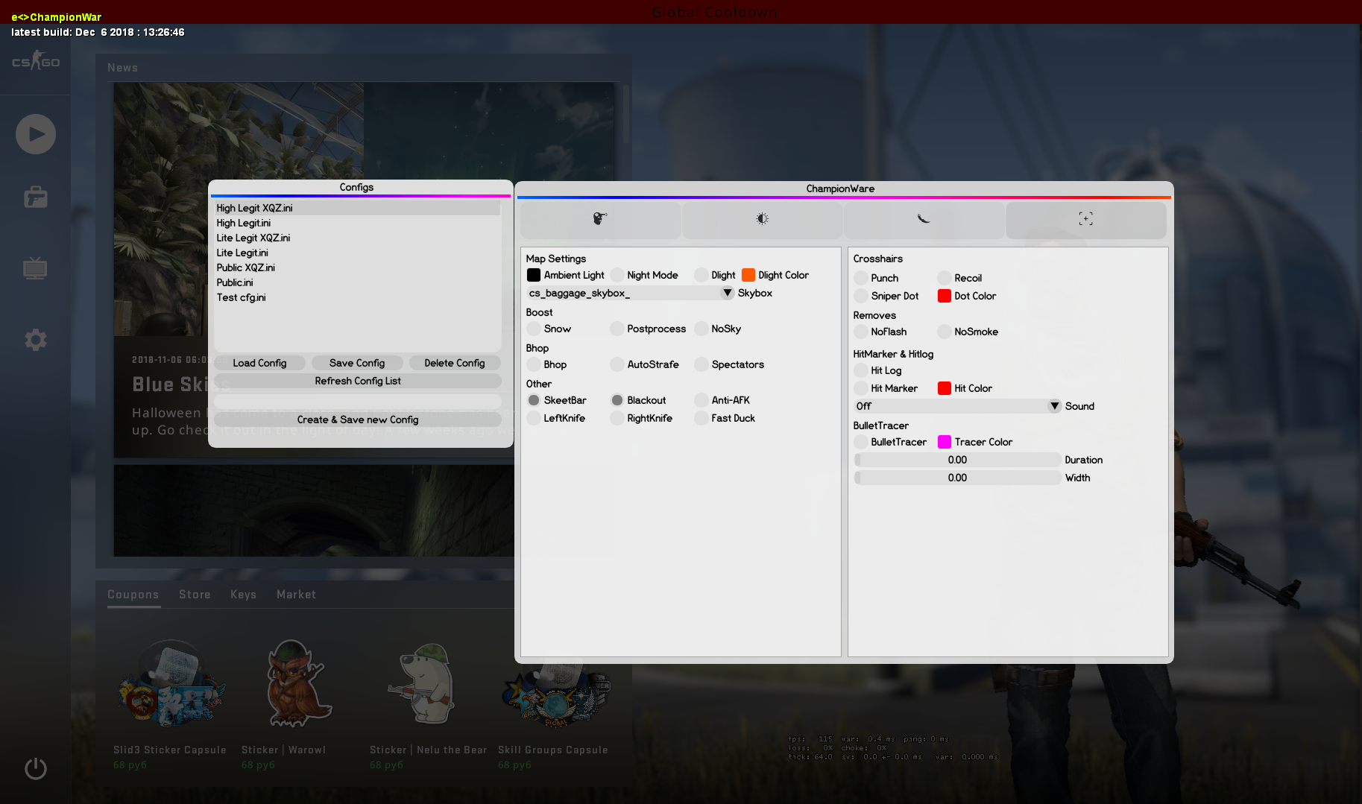Toggle Sniper Dot
1362x804 pixels.
861,296
